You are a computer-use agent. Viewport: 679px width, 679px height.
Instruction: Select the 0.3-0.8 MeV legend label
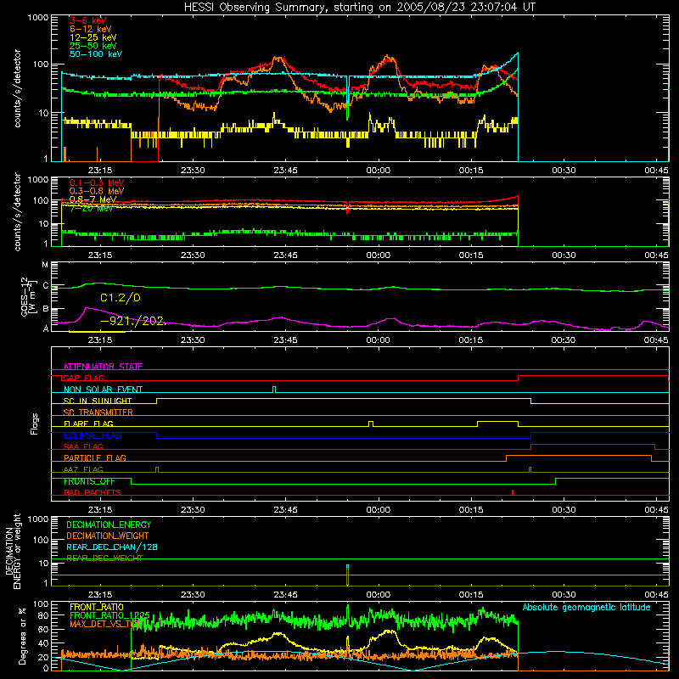[97, 191]
